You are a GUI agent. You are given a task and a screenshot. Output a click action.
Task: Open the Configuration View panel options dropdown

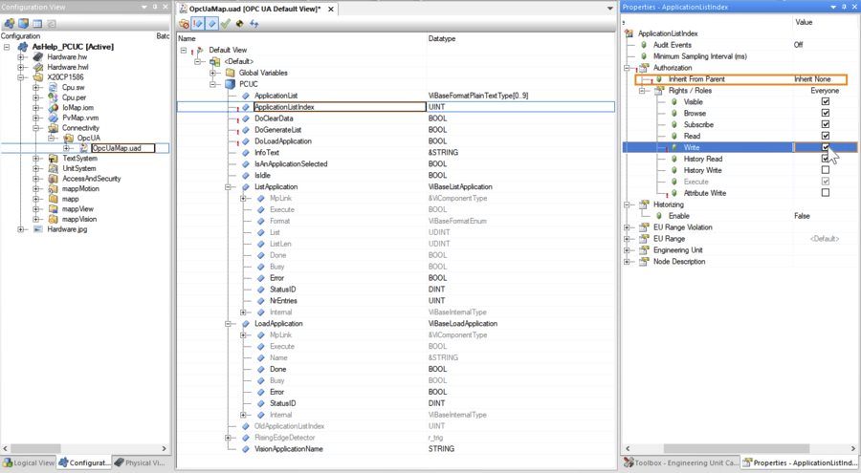tap(144, 7)
